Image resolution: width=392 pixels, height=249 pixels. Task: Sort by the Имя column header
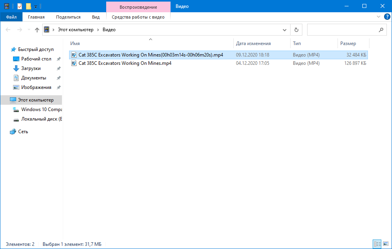click(x=151, y=43)
